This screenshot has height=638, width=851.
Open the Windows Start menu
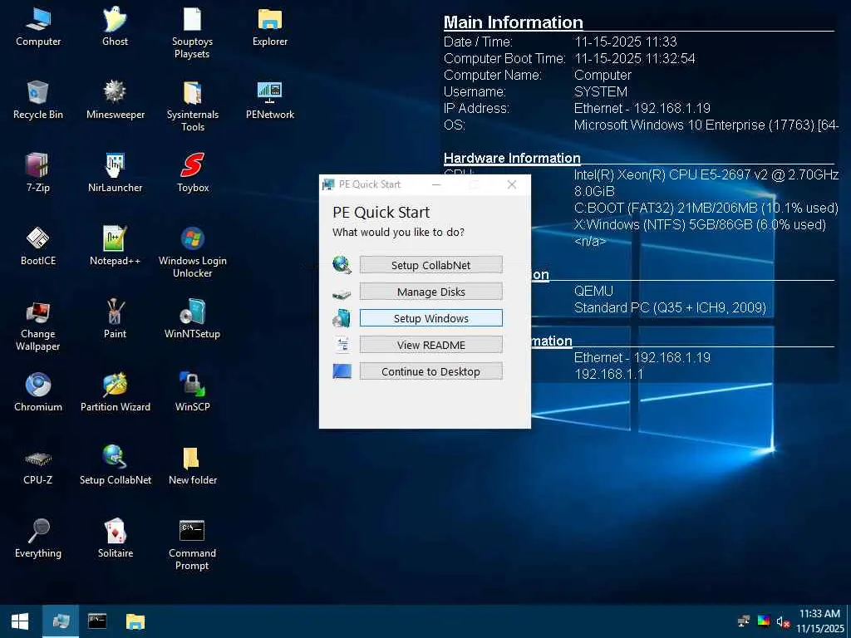pyautogui.click(x=20, y=621)
